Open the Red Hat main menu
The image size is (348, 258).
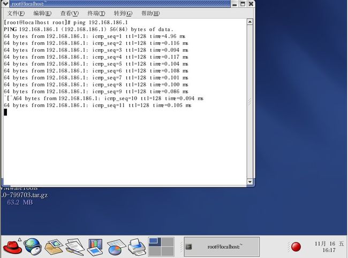(12, 247)
